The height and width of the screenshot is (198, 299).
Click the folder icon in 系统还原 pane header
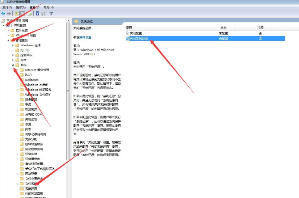pos(77,21)
